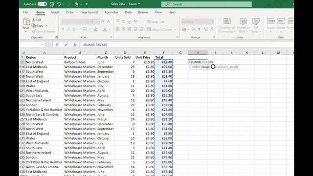Cancel the formula entry with X

pyautogui.click(x=57, y=44)
